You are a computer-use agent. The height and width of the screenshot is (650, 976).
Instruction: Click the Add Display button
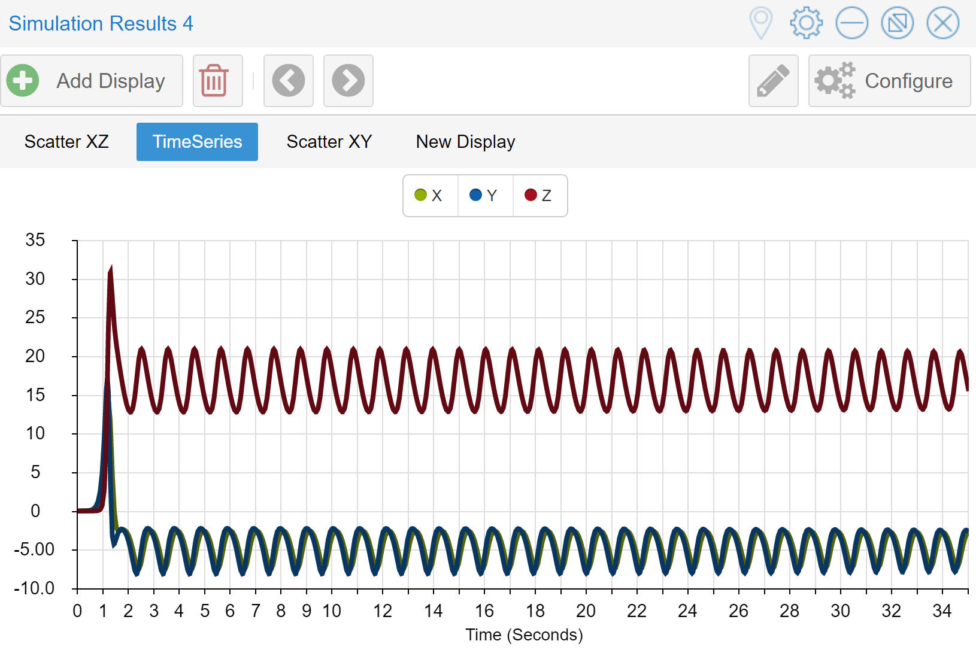[x=92, y=81]
